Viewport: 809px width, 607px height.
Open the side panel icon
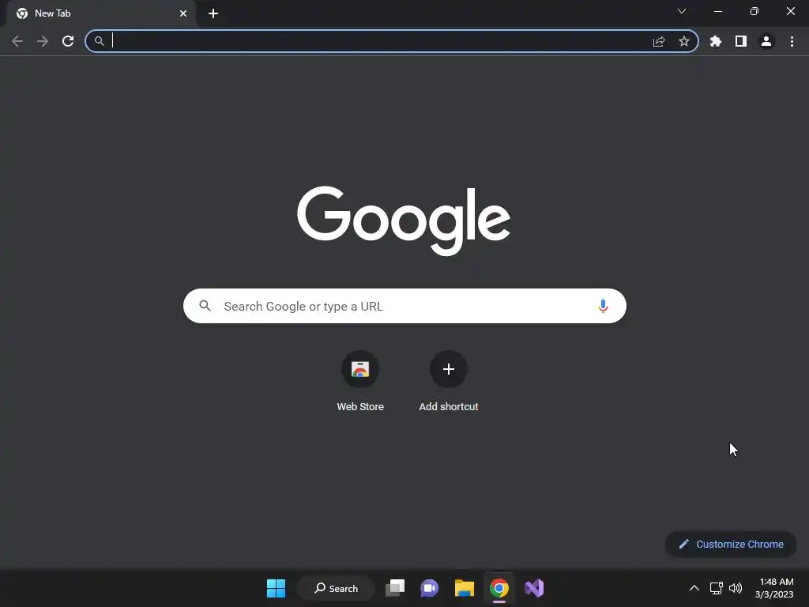741,41
